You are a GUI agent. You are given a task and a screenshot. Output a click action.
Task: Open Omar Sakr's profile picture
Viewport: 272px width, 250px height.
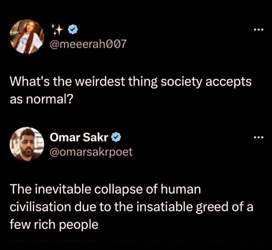27,144
